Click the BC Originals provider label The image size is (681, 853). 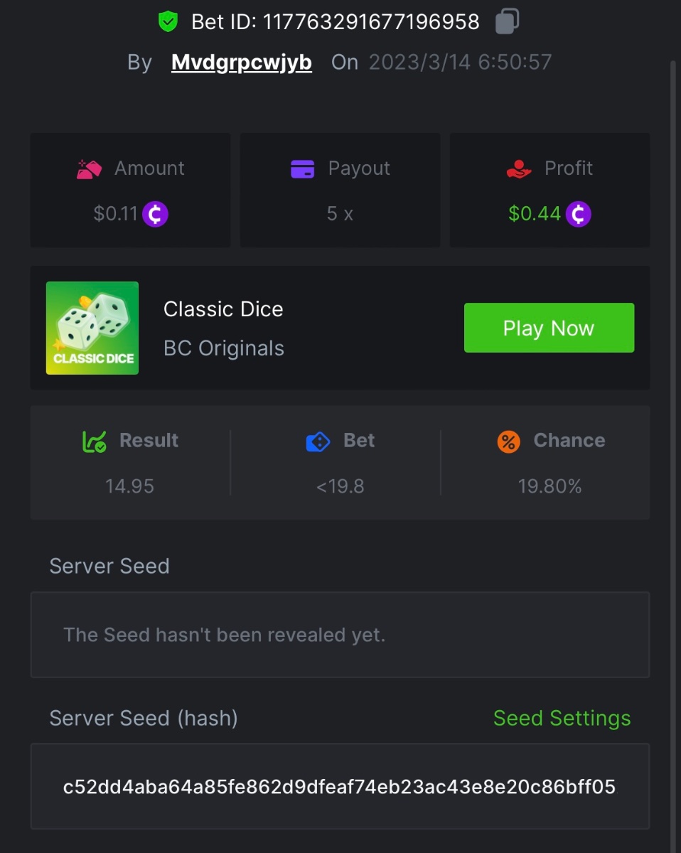tap(224, 348)
